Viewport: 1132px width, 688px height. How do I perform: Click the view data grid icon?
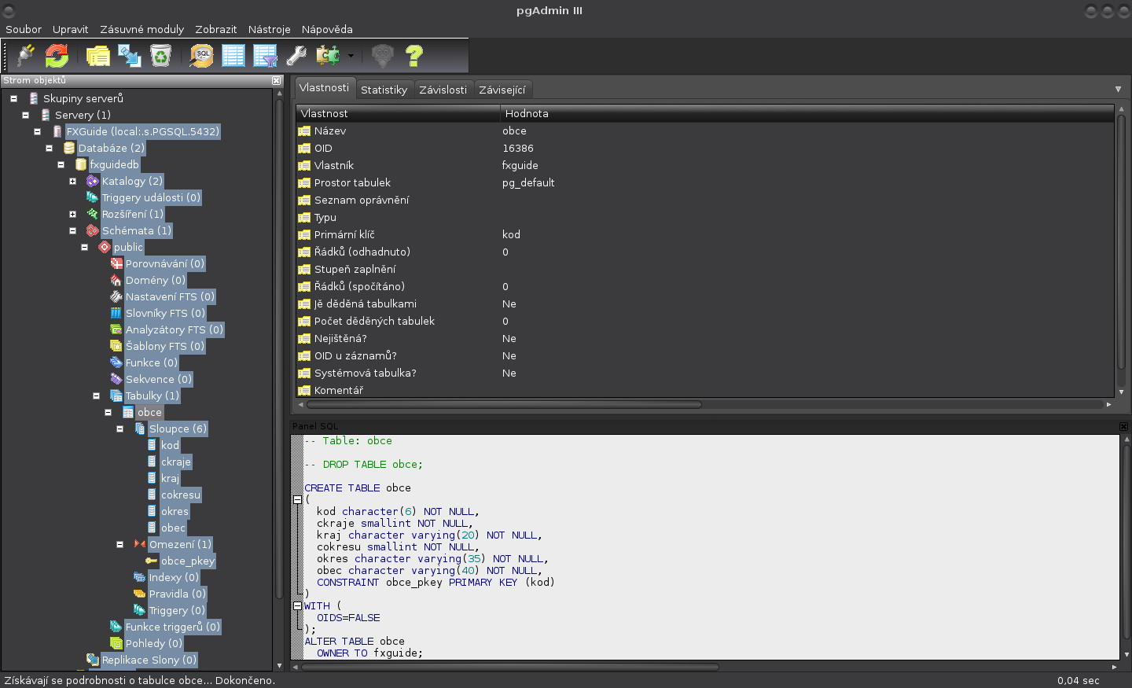pyautogui.click(x=233, y=56)
